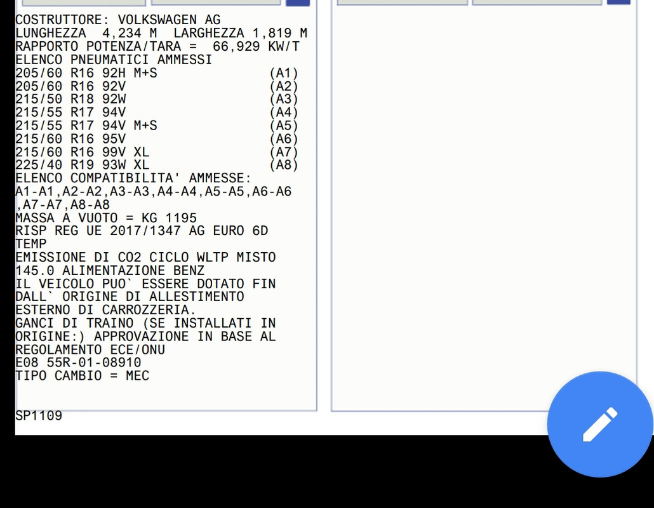Click 'REGOLAMENTO ECE/ONU' line
Screen dimensions: 654x508
[90, 349]
